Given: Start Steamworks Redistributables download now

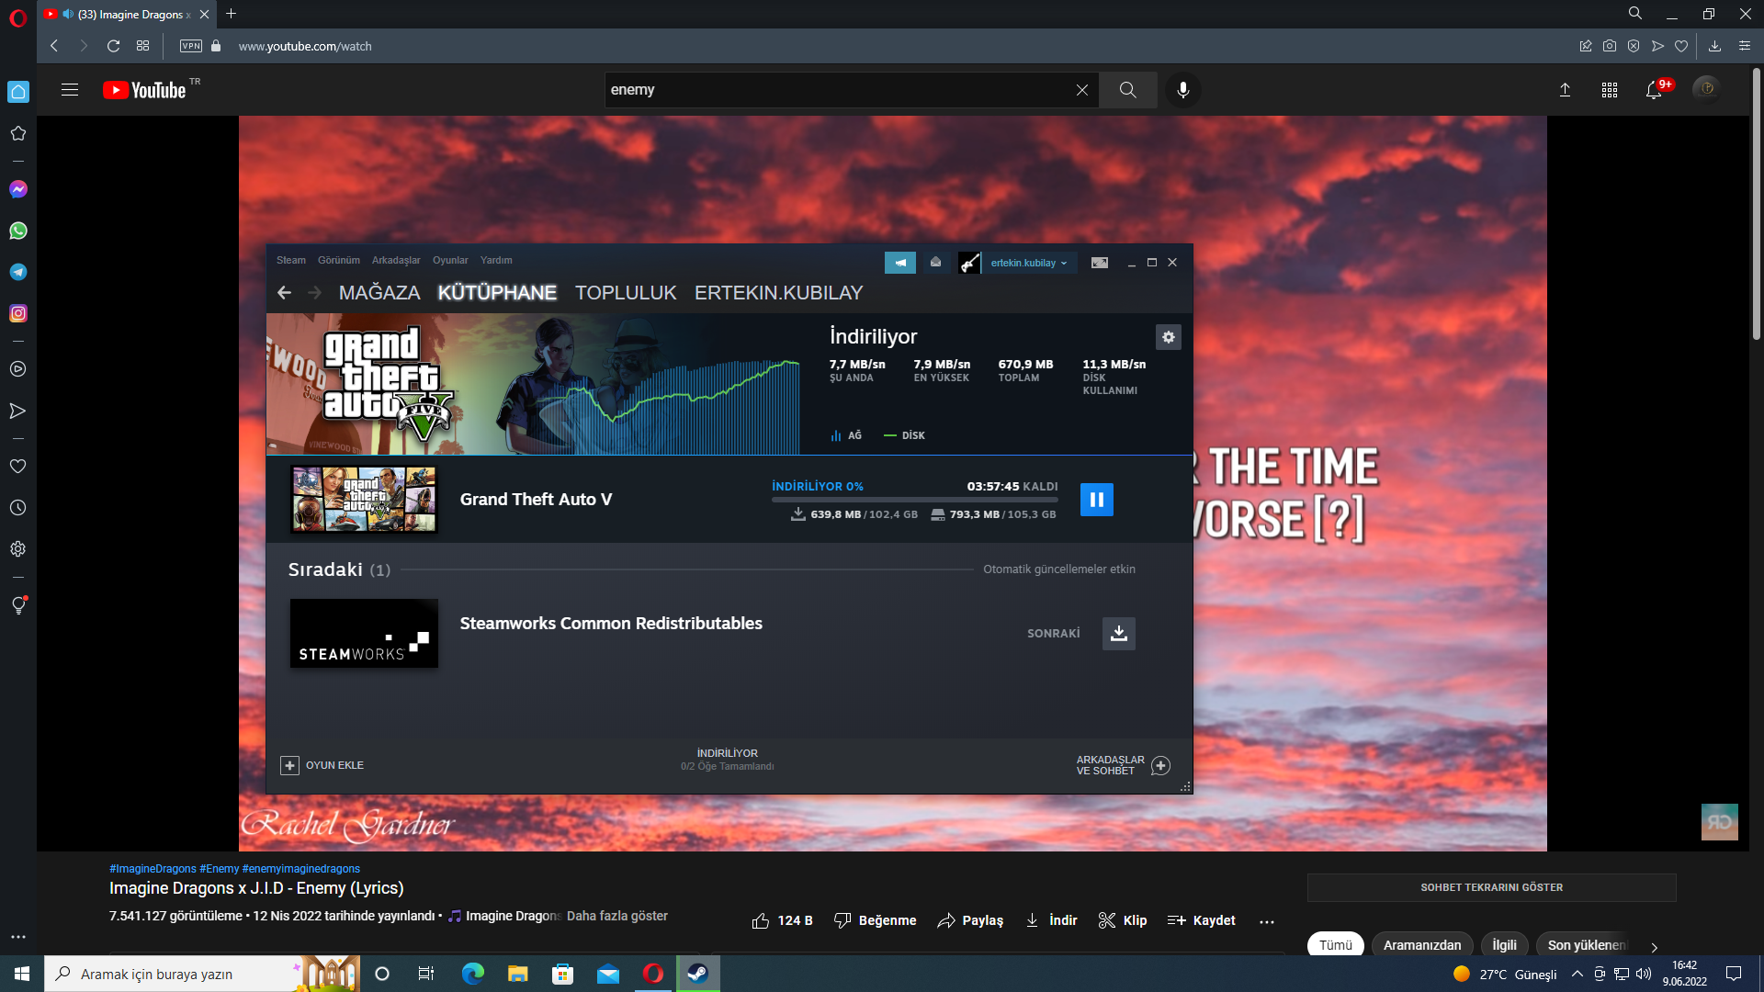Looking at the screenshot, I should [x=1118, y=634].
